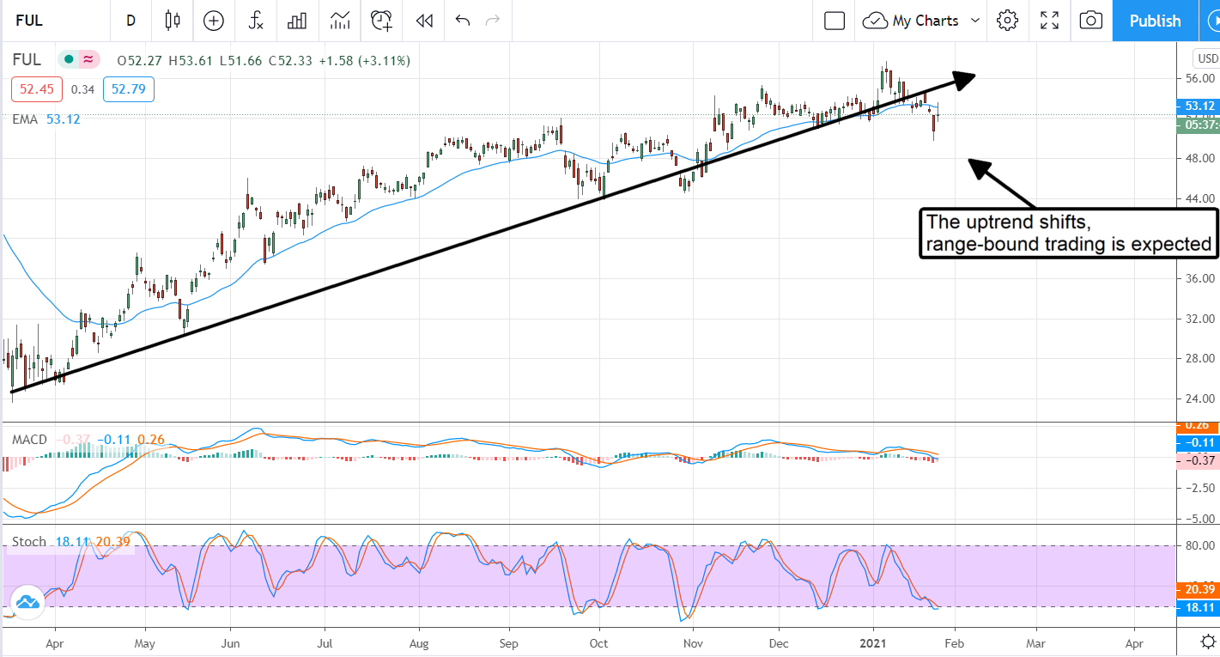Expand the My Charts dropdown arrow
Screen dimensions: 1220x657
tap(974, 21)
